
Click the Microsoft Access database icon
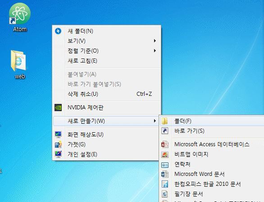[x=165, y=144]
